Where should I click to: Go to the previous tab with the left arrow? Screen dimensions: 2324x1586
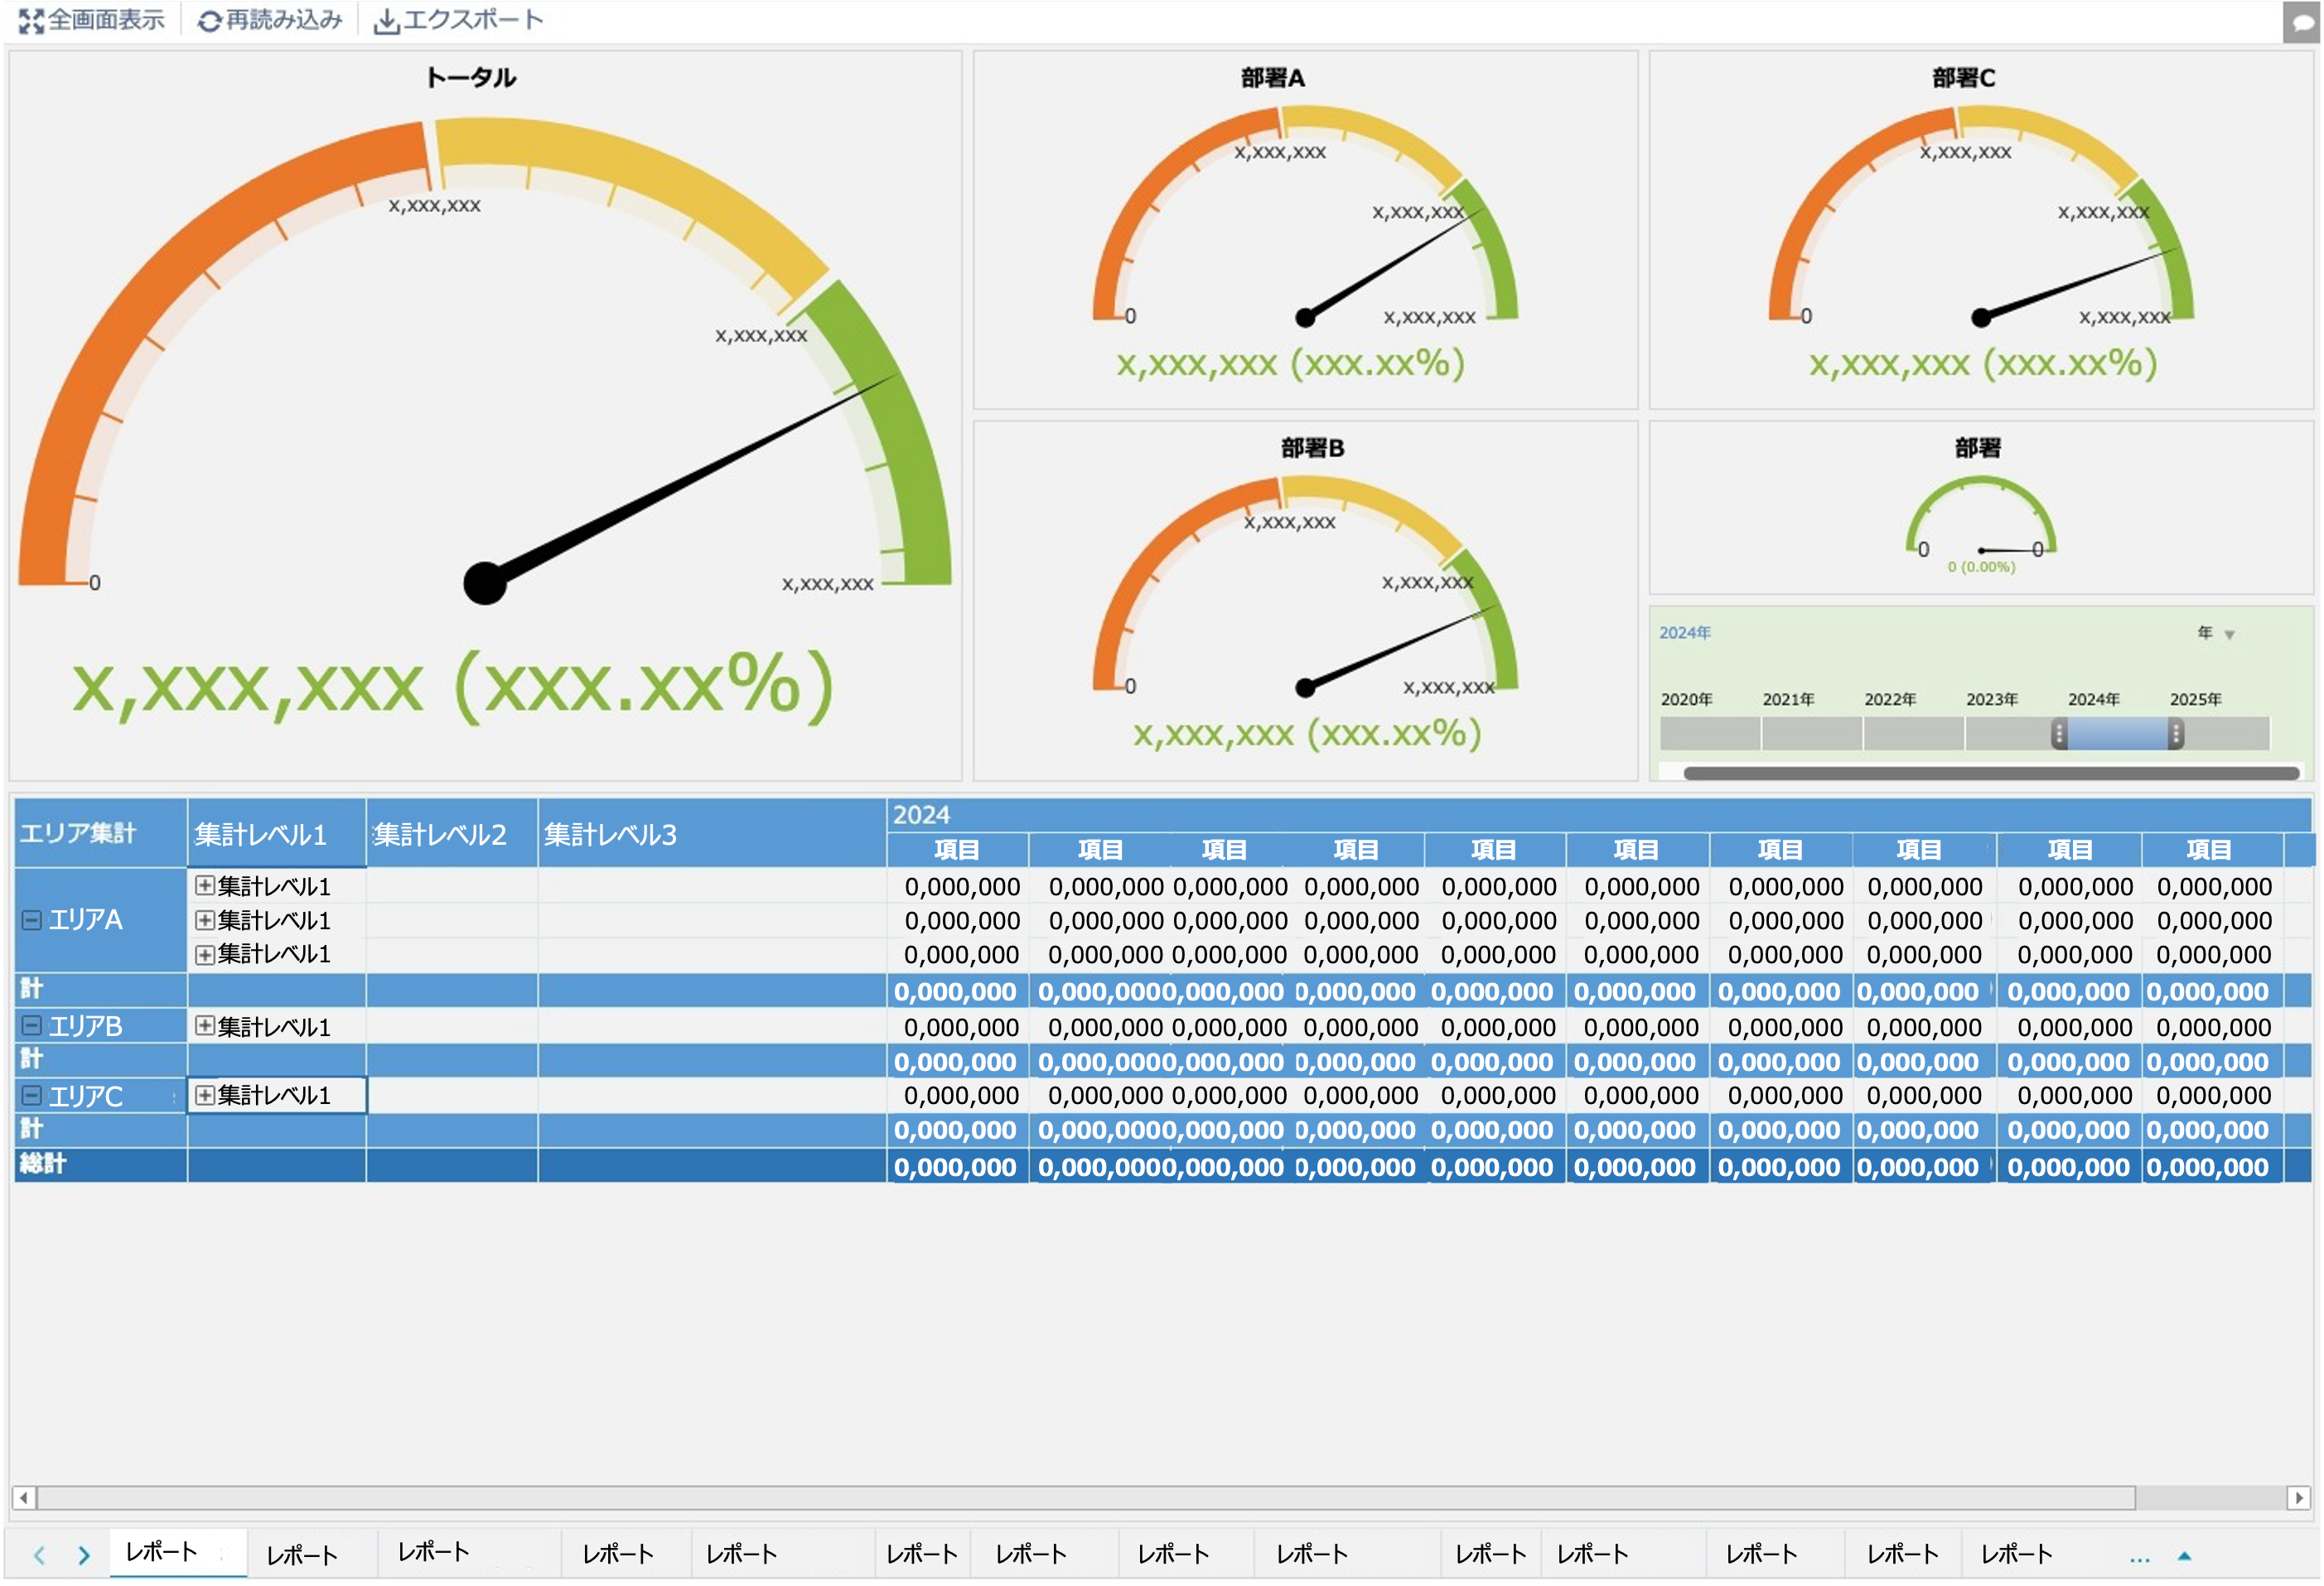39,1555
